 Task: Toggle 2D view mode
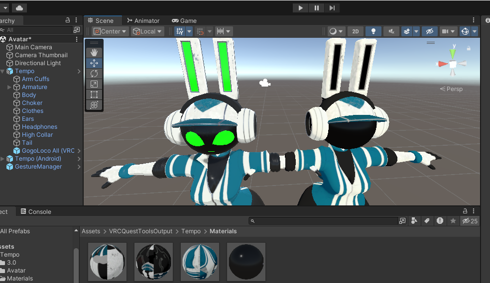click(x=356, y=31)
